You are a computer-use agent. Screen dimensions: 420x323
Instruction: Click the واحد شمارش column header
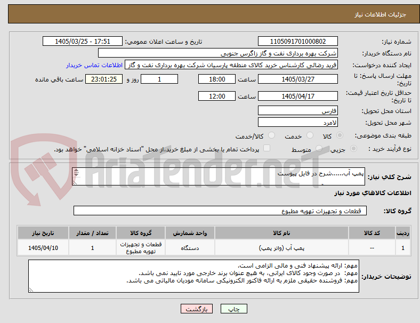[190, 233]
